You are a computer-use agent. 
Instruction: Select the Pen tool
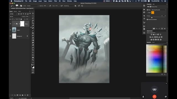click(x=33, y=48)
